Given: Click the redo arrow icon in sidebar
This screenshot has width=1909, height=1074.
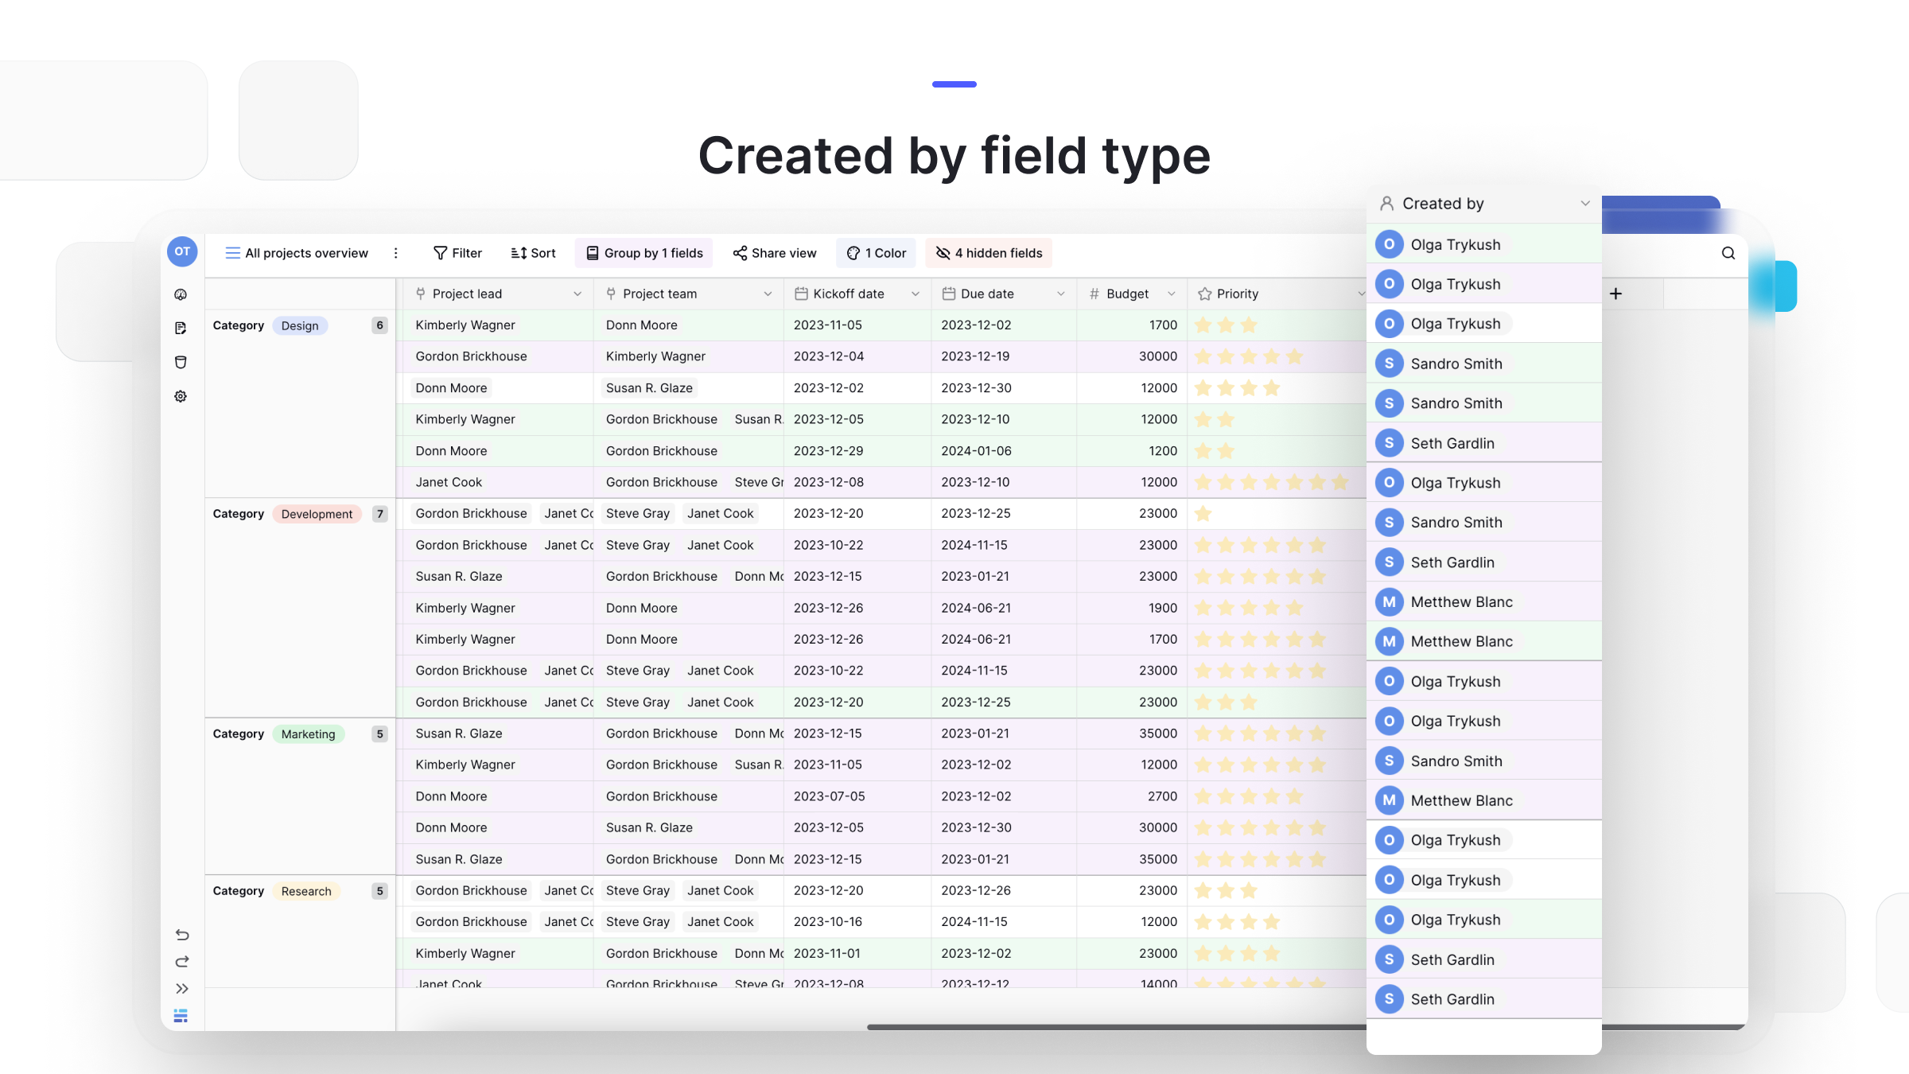Looking at the screenshot, I should pyautogui.click(x=181, y=962).
